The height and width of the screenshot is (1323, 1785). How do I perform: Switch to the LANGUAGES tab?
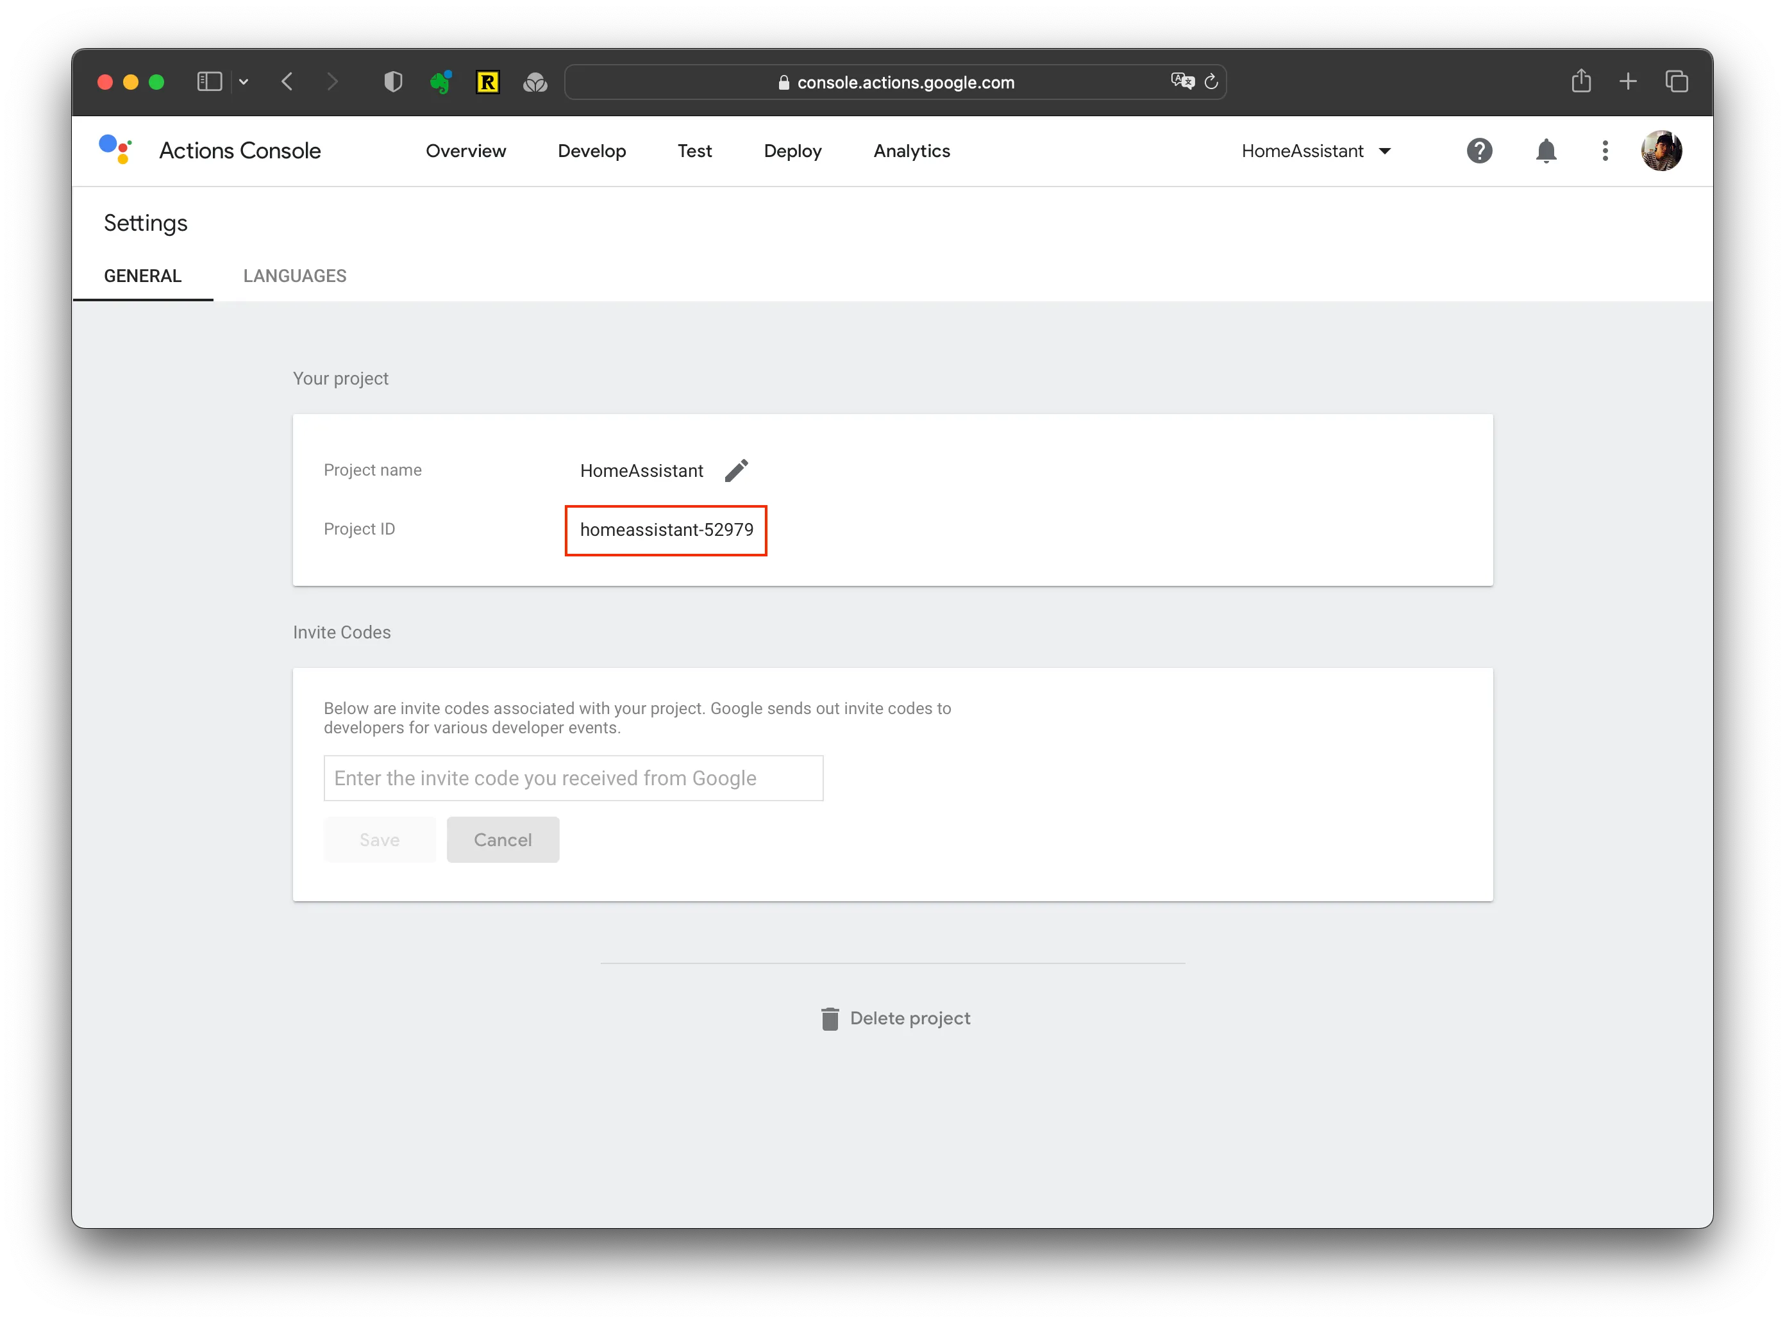tap(295, 276)
